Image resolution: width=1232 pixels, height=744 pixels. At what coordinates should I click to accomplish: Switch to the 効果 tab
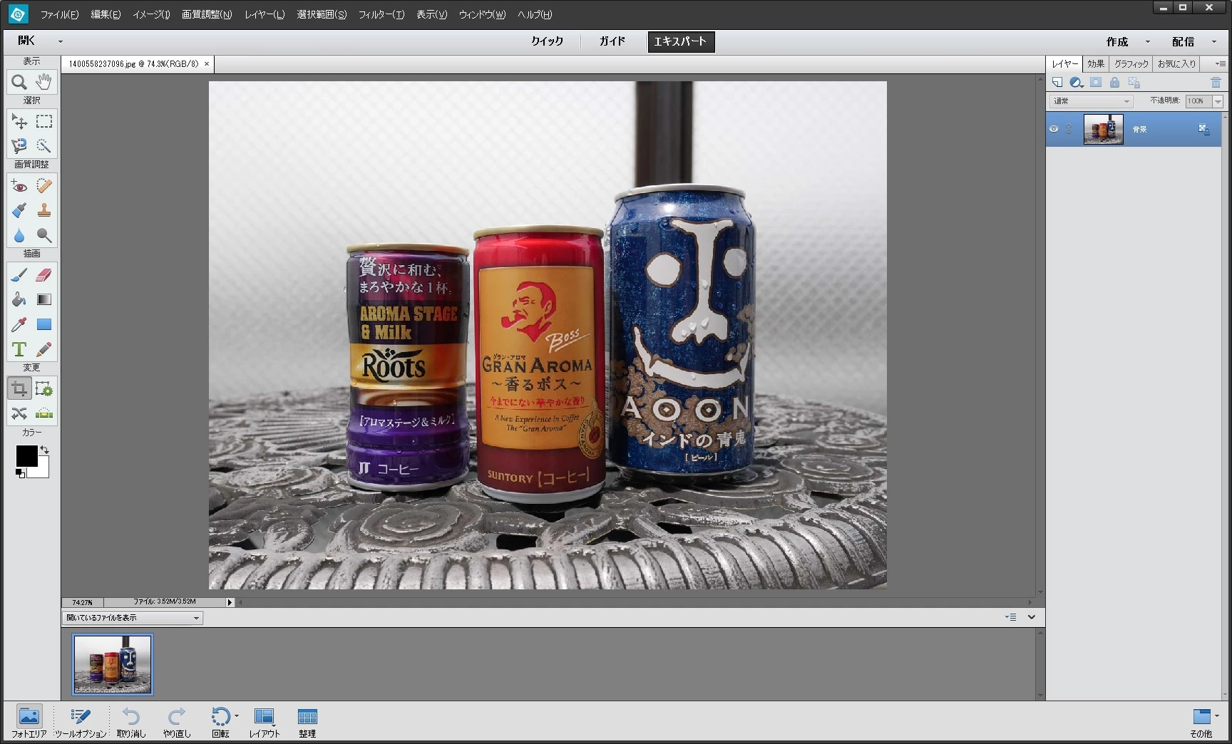click(1096, 63)
